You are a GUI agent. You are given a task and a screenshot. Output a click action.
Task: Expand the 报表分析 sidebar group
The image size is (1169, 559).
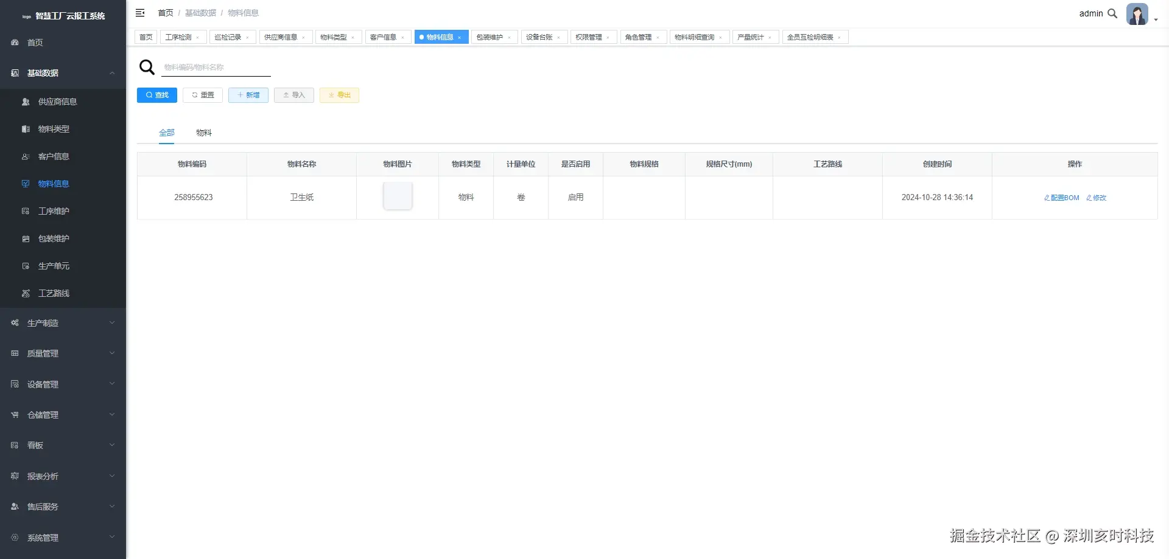63,476
